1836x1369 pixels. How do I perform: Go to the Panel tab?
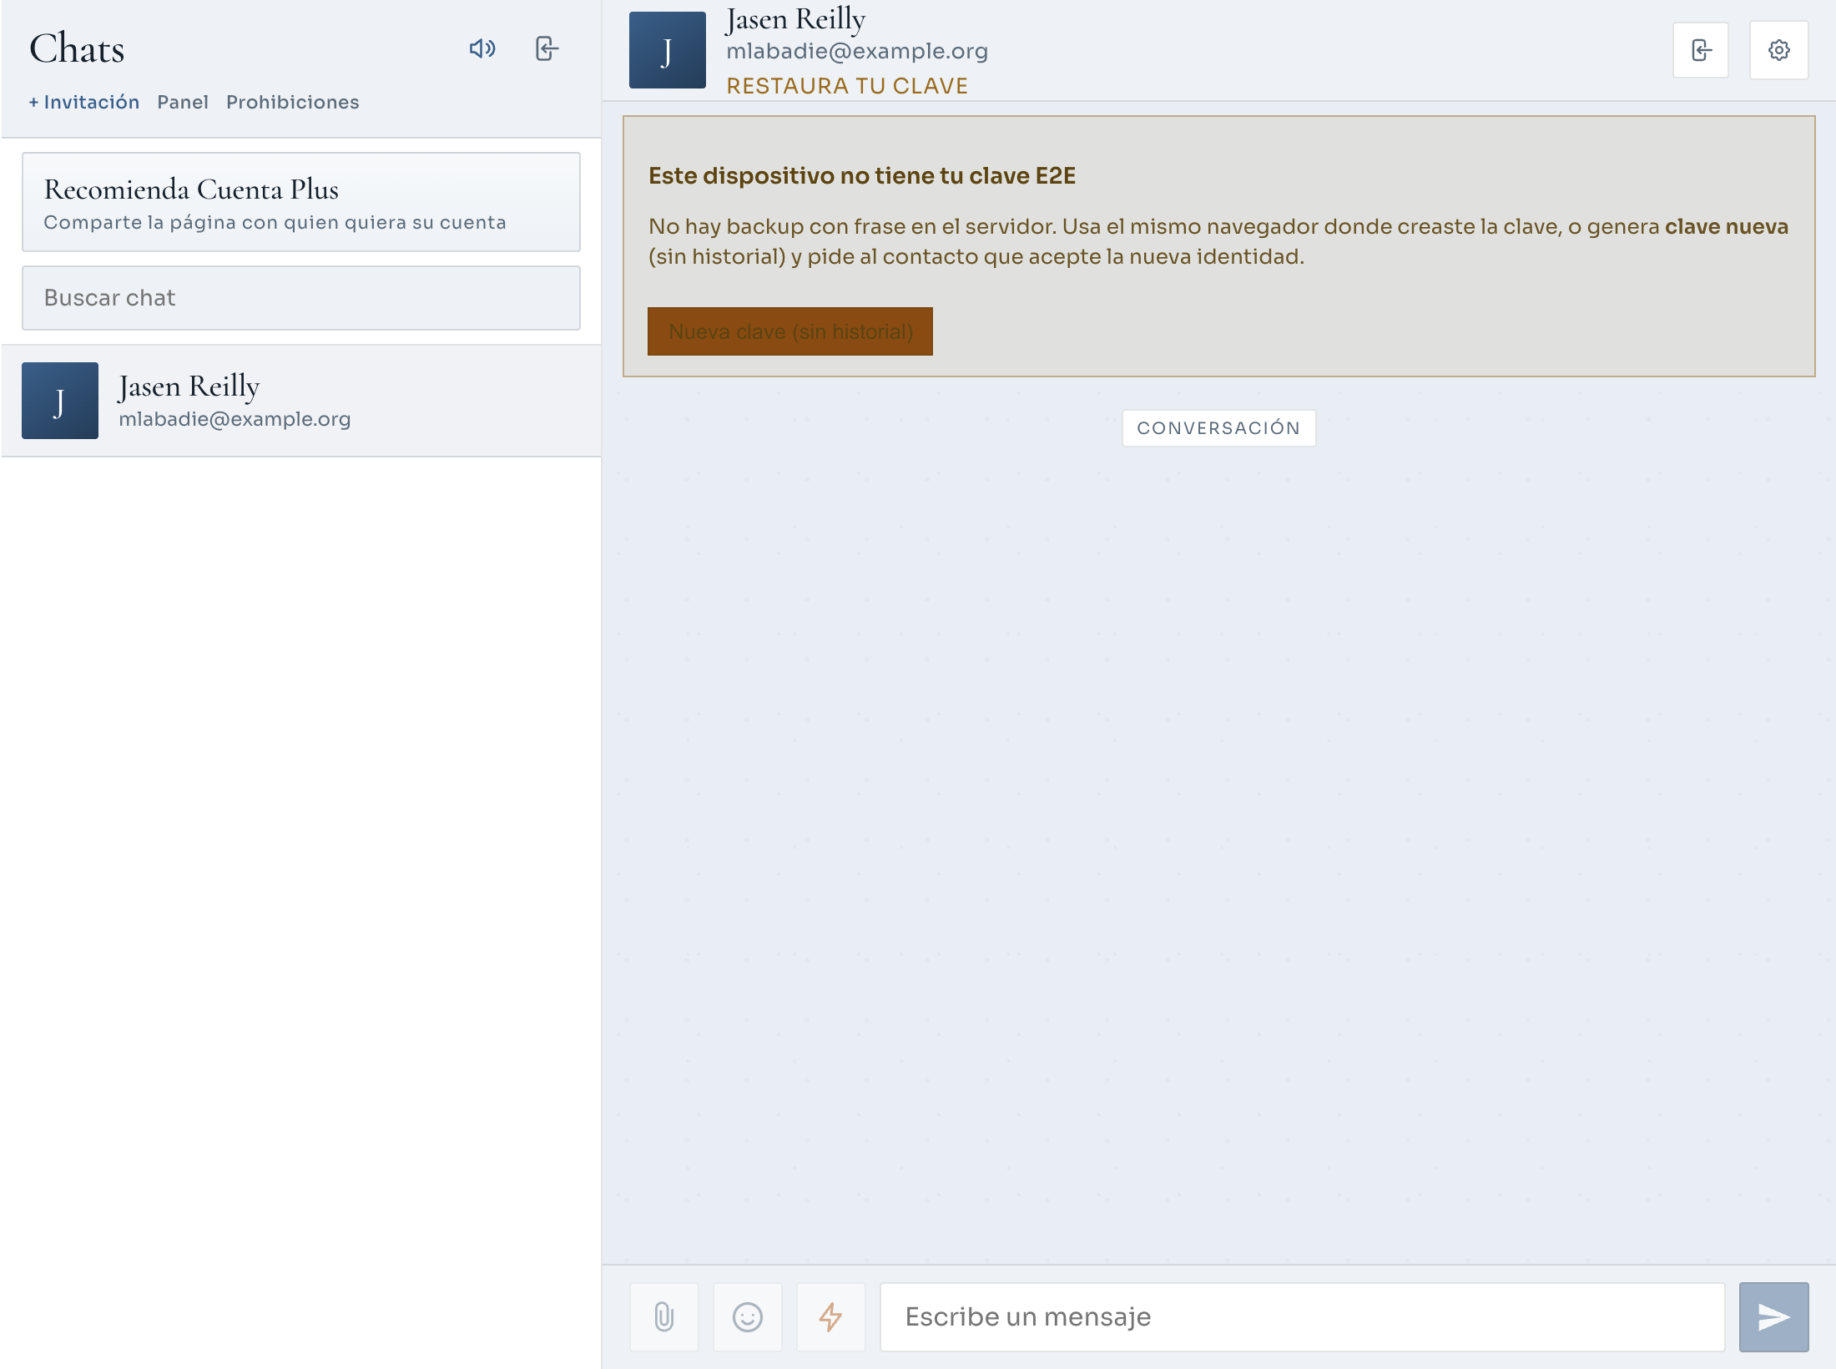click(183, 102)
